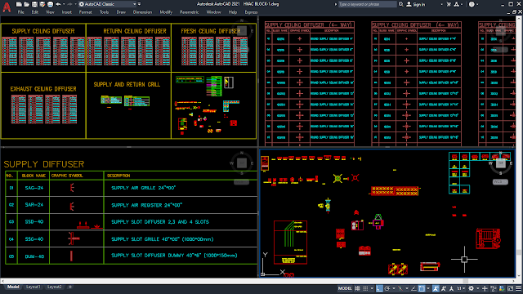The image size is (523, 294).
Task: Open the Express menu
Action: (251, 12)
